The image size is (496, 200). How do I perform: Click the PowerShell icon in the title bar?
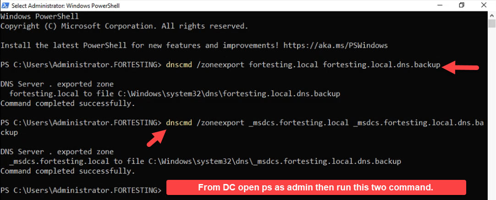pyautogui.click(x=6, y=5)
